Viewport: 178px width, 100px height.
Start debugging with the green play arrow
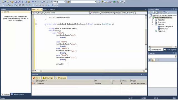coord(51,2)
